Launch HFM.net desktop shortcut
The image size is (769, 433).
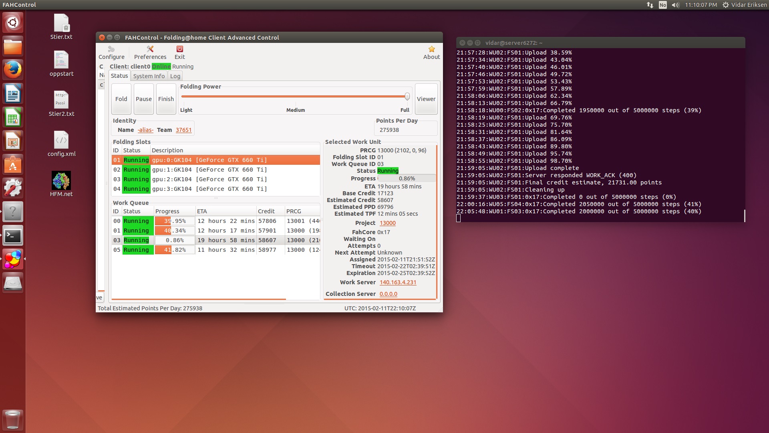(x=61, y=184)
